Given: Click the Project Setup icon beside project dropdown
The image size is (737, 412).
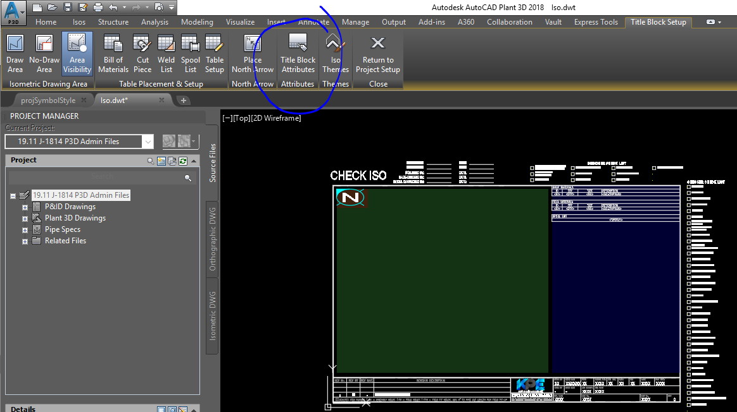Looking at the screenshot, I should 169,141.
